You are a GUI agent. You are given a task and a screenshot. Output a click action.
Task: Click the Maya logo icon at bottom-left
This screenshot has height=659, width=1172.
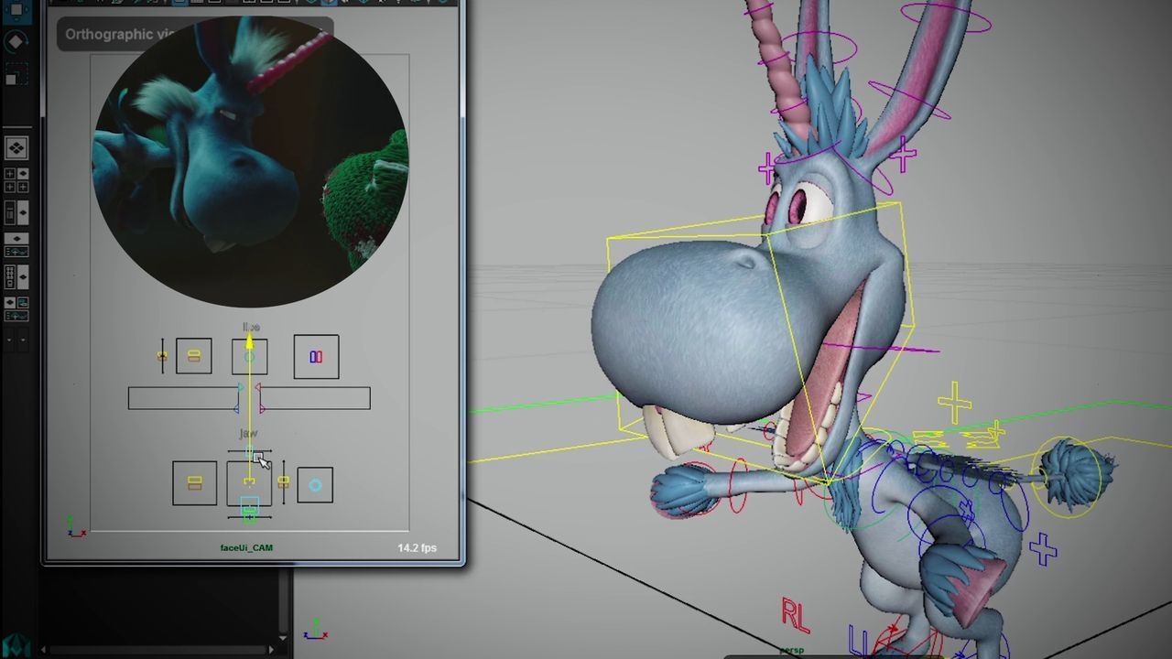[x=16, y=646]
